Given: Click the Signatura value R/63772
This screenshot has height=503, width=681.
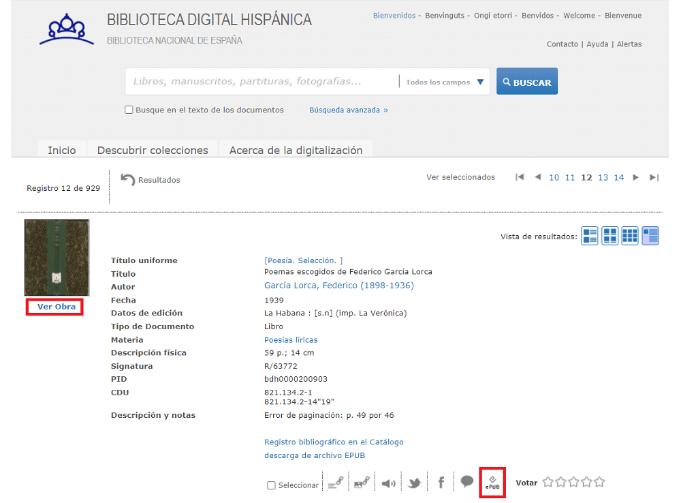Looking at the screenshot, I should [x=281, y=366].
